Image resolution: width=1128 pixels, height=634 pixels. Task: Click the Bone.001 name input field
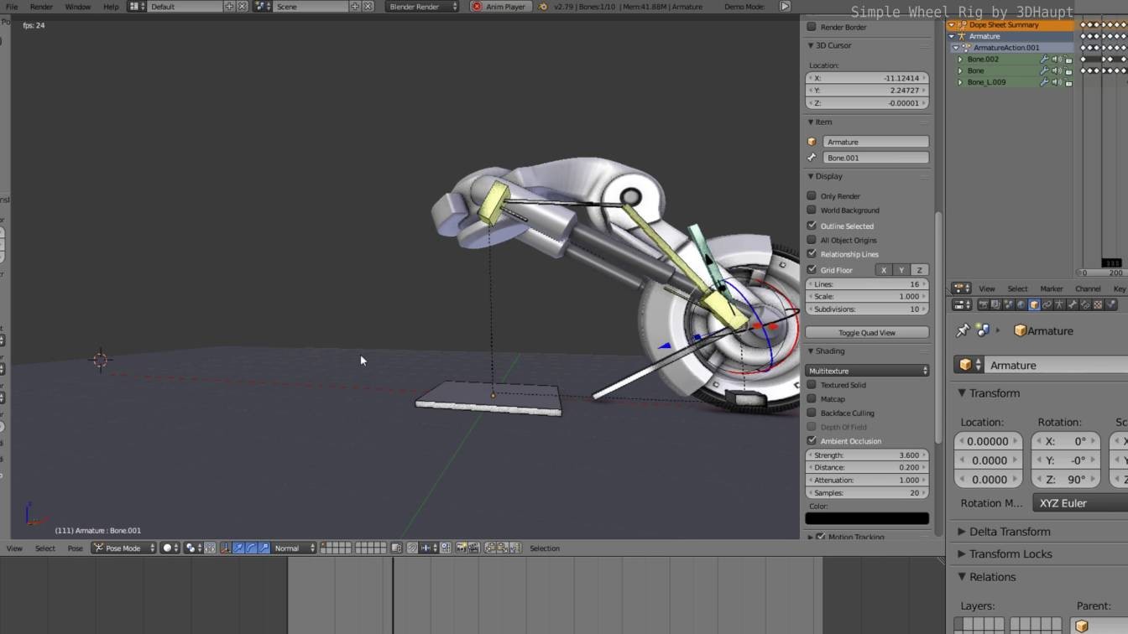875,158
